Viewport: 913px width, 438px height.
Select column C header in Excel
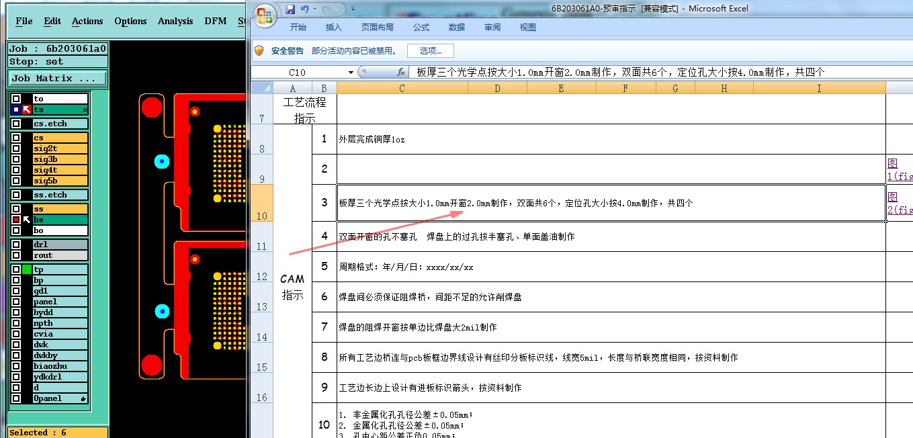[402, 88]
